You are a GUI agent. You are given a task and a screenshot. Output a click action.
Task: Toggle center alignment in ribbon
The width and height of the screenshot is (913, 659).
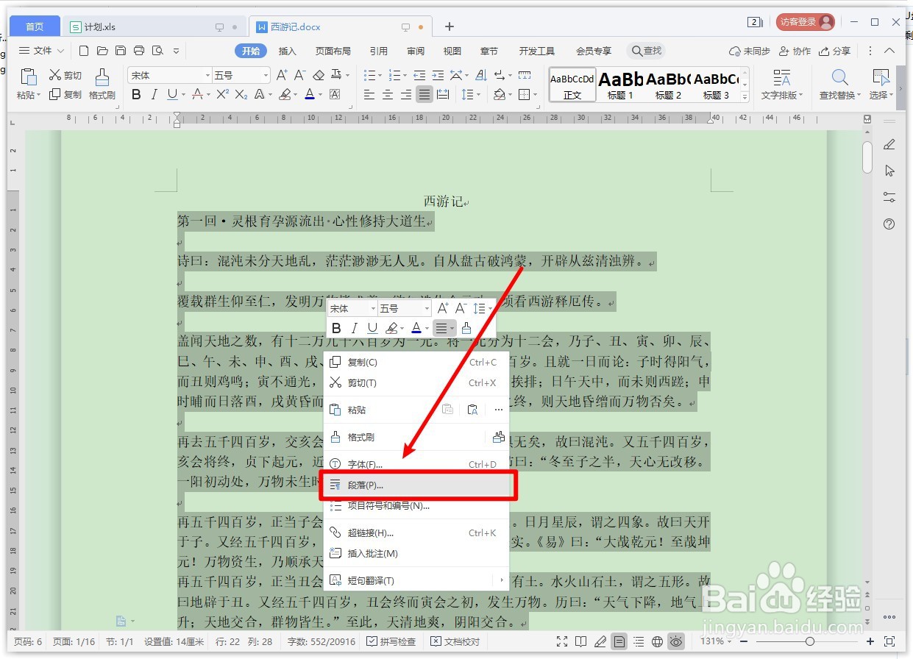[388, 94]
